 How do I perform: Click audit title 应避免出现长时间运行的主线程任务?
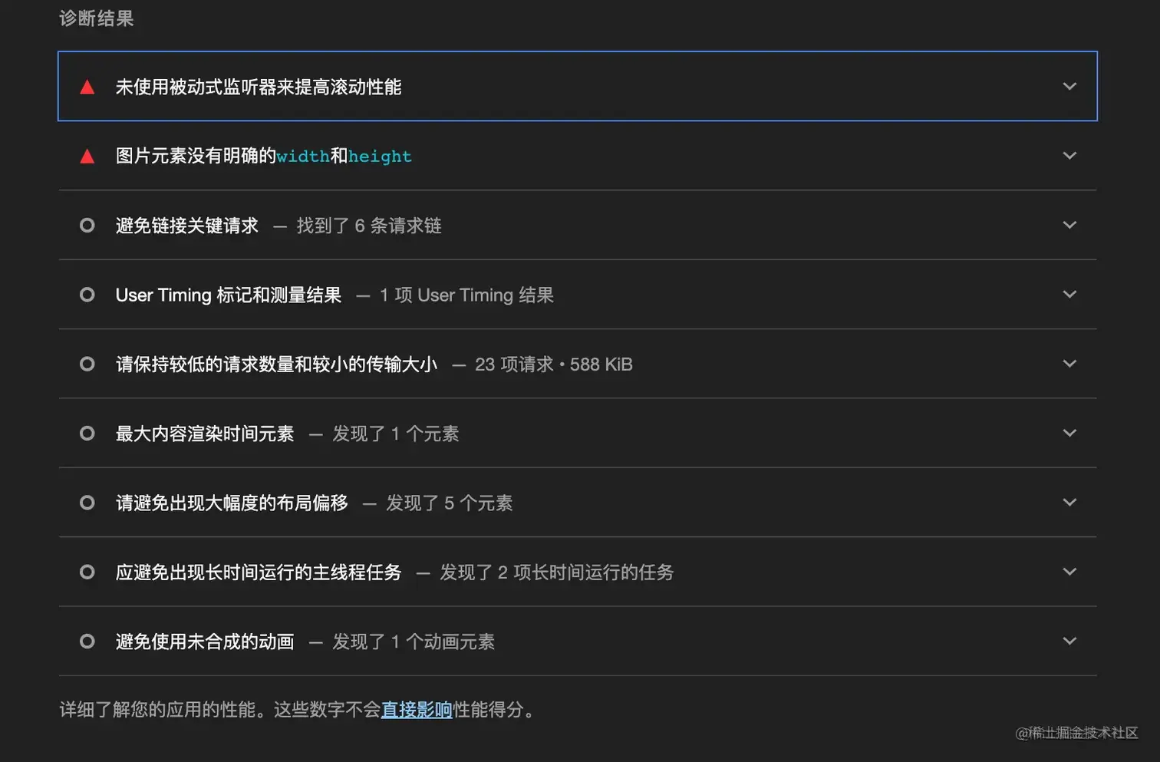point(259,572)
